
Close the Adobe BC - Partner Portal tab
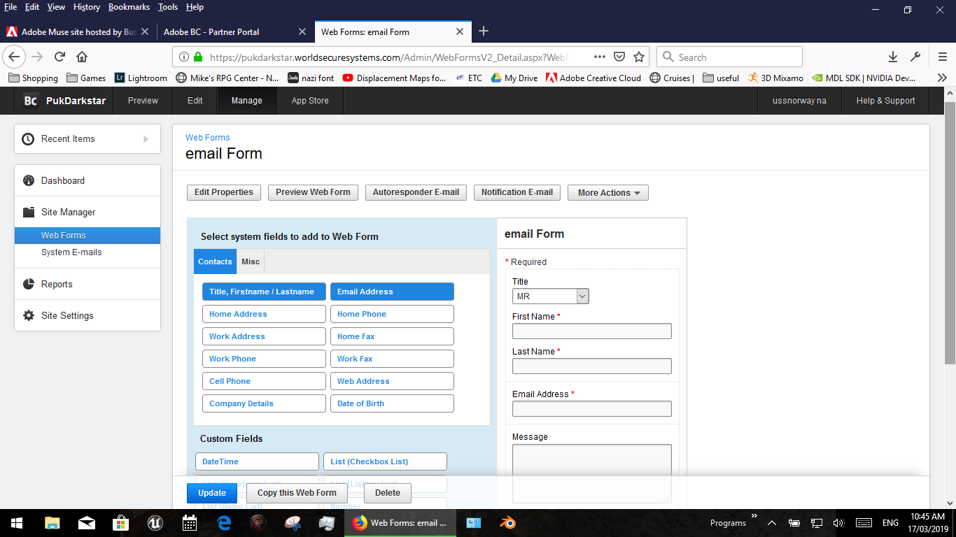click(x=302, y=31)
